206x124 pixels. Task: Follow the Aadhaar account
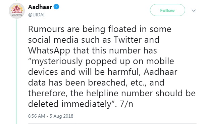[x=167, y=10]
